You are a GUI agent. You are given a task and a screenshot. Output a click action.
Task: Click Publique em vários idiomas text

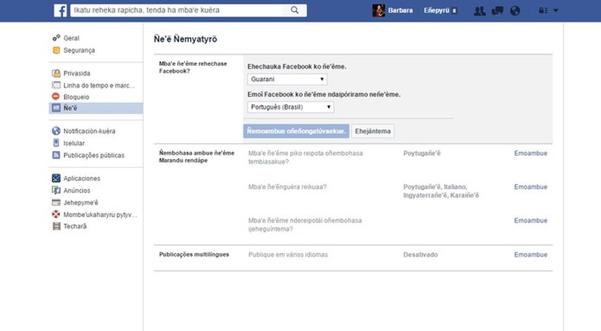pos(288,255)
